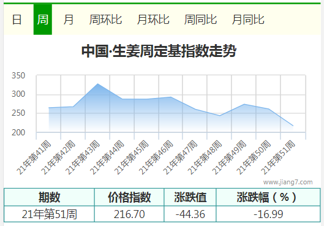Click the week 51 endpoint on chart line
The height and width of the screenshot is (226, 324).
pos(293,126)
